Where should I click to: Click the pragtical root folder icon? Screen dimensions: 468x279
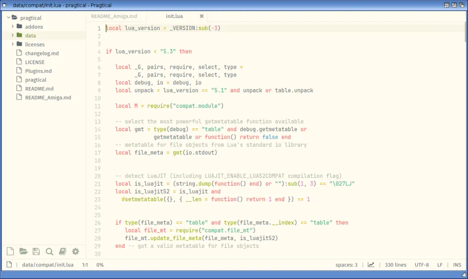[x=14, y=17]
